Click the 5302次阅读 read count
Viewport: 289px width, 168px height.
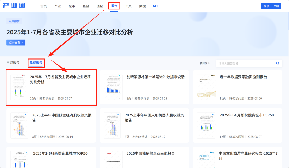click(x=237, y=99)
